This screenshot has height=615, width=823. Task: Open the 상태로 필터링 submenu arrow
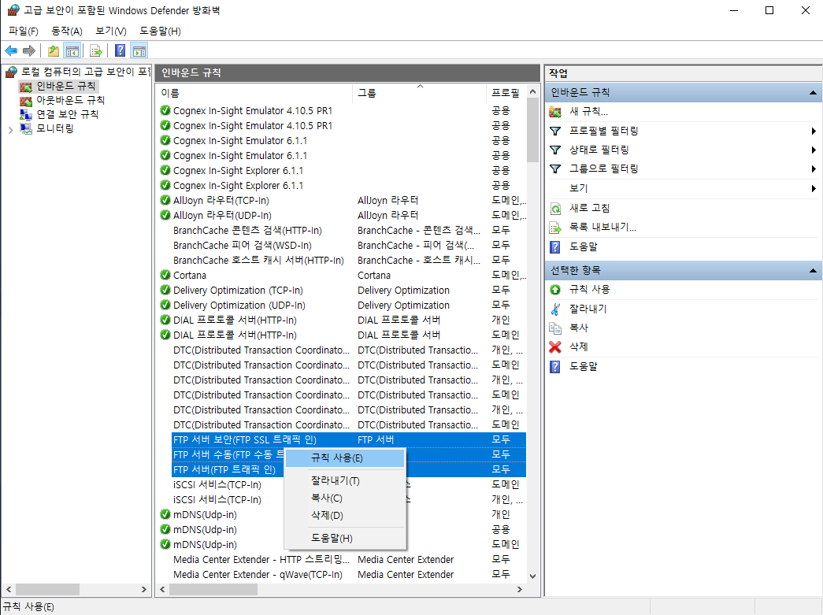(814, 150)
